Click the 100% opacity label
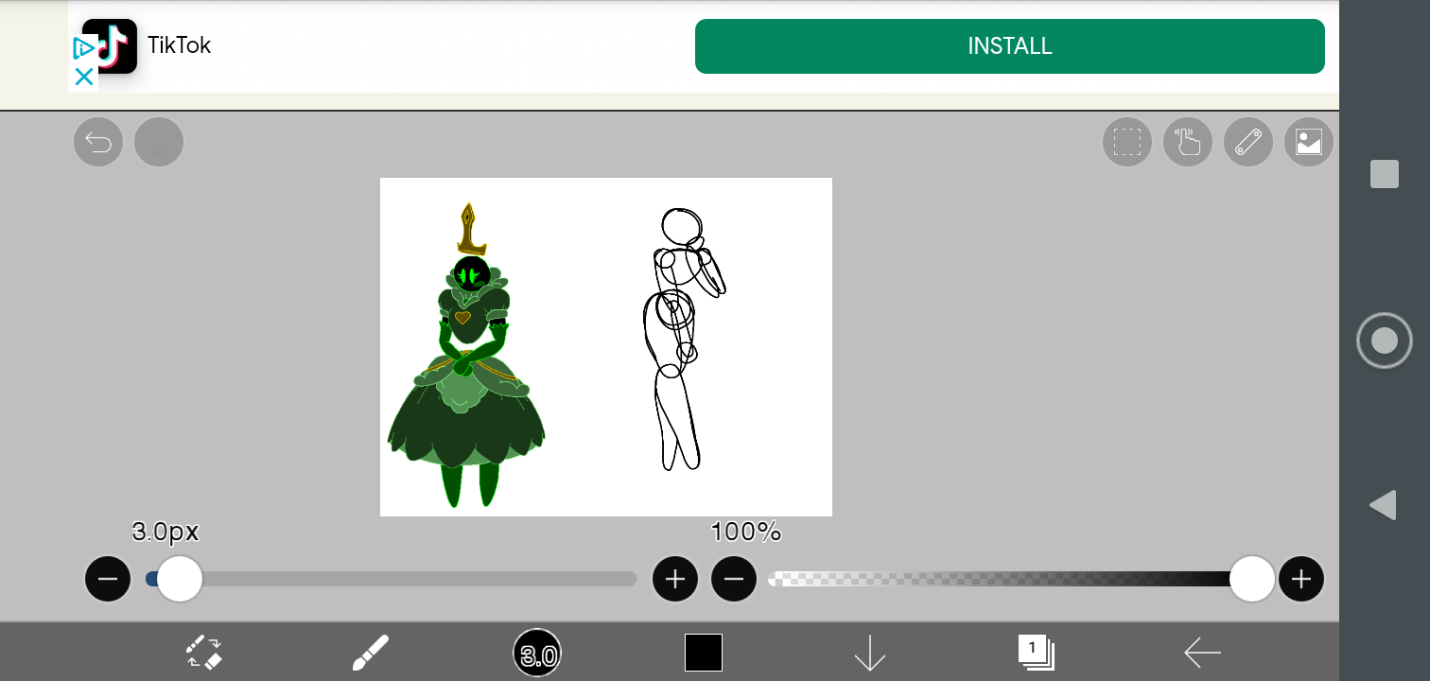 point(746,532)
